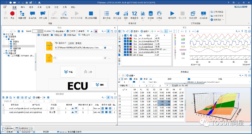Switch to 内存 Flash tab
This screenshot has height=134, width=252.
(x=70, y=35)
